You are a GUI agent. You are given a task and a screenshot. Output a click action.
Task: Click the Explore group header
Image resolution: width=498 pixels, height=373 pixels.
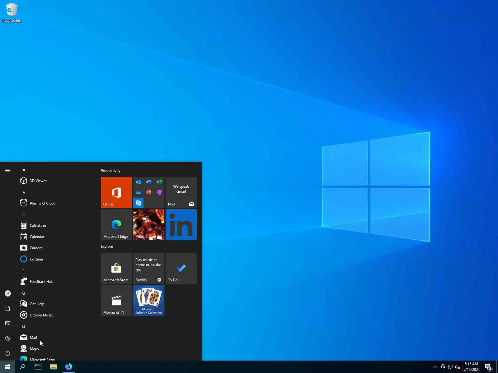click(x=107, y=246)
